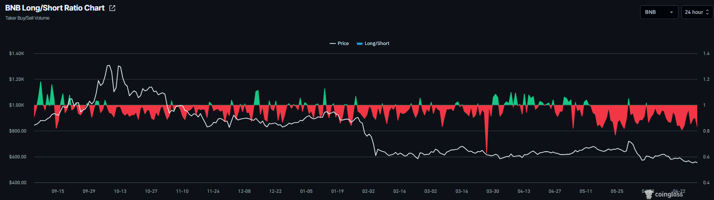
Task: Open chart in new window icon
Action: coord(112,9)
